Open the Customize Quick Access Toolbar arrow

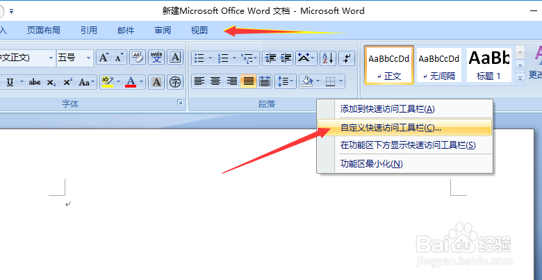11,11
